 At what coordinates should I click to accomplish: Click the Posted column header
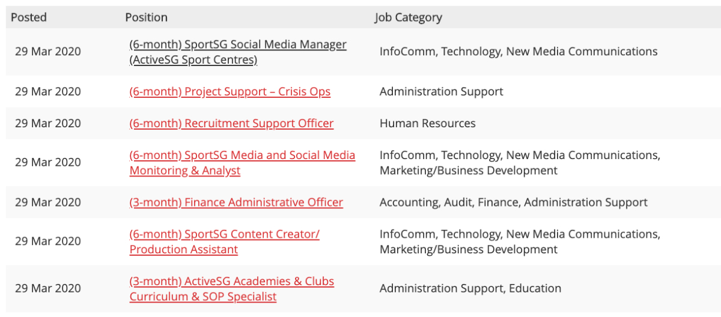click(28, 17)
